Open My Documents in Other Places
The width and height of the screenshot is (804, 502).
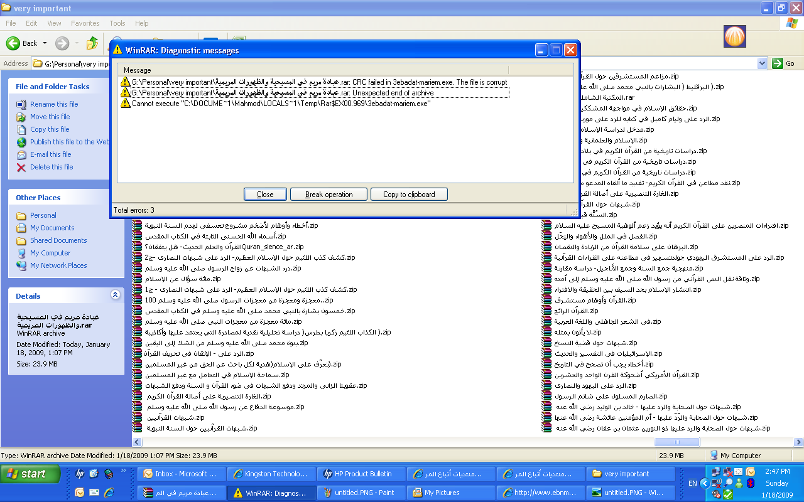click(x=52, y=228)
